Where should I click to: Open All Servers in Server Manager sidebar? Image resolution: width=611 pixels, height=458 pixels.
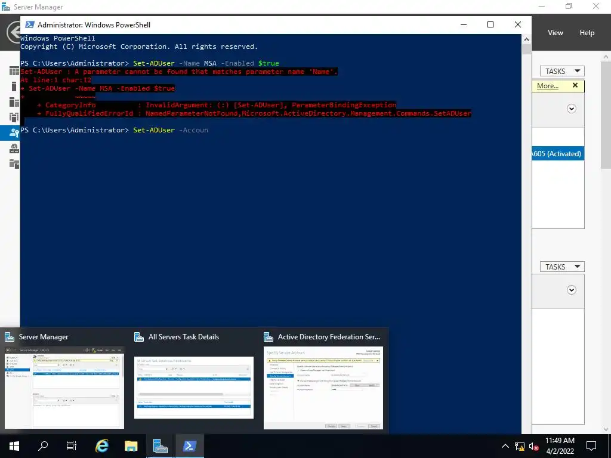[14, 102]
